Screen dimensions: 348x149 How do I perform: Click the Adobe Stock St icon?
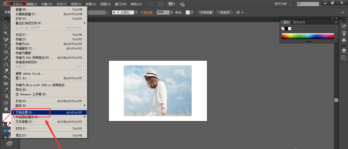160,4
